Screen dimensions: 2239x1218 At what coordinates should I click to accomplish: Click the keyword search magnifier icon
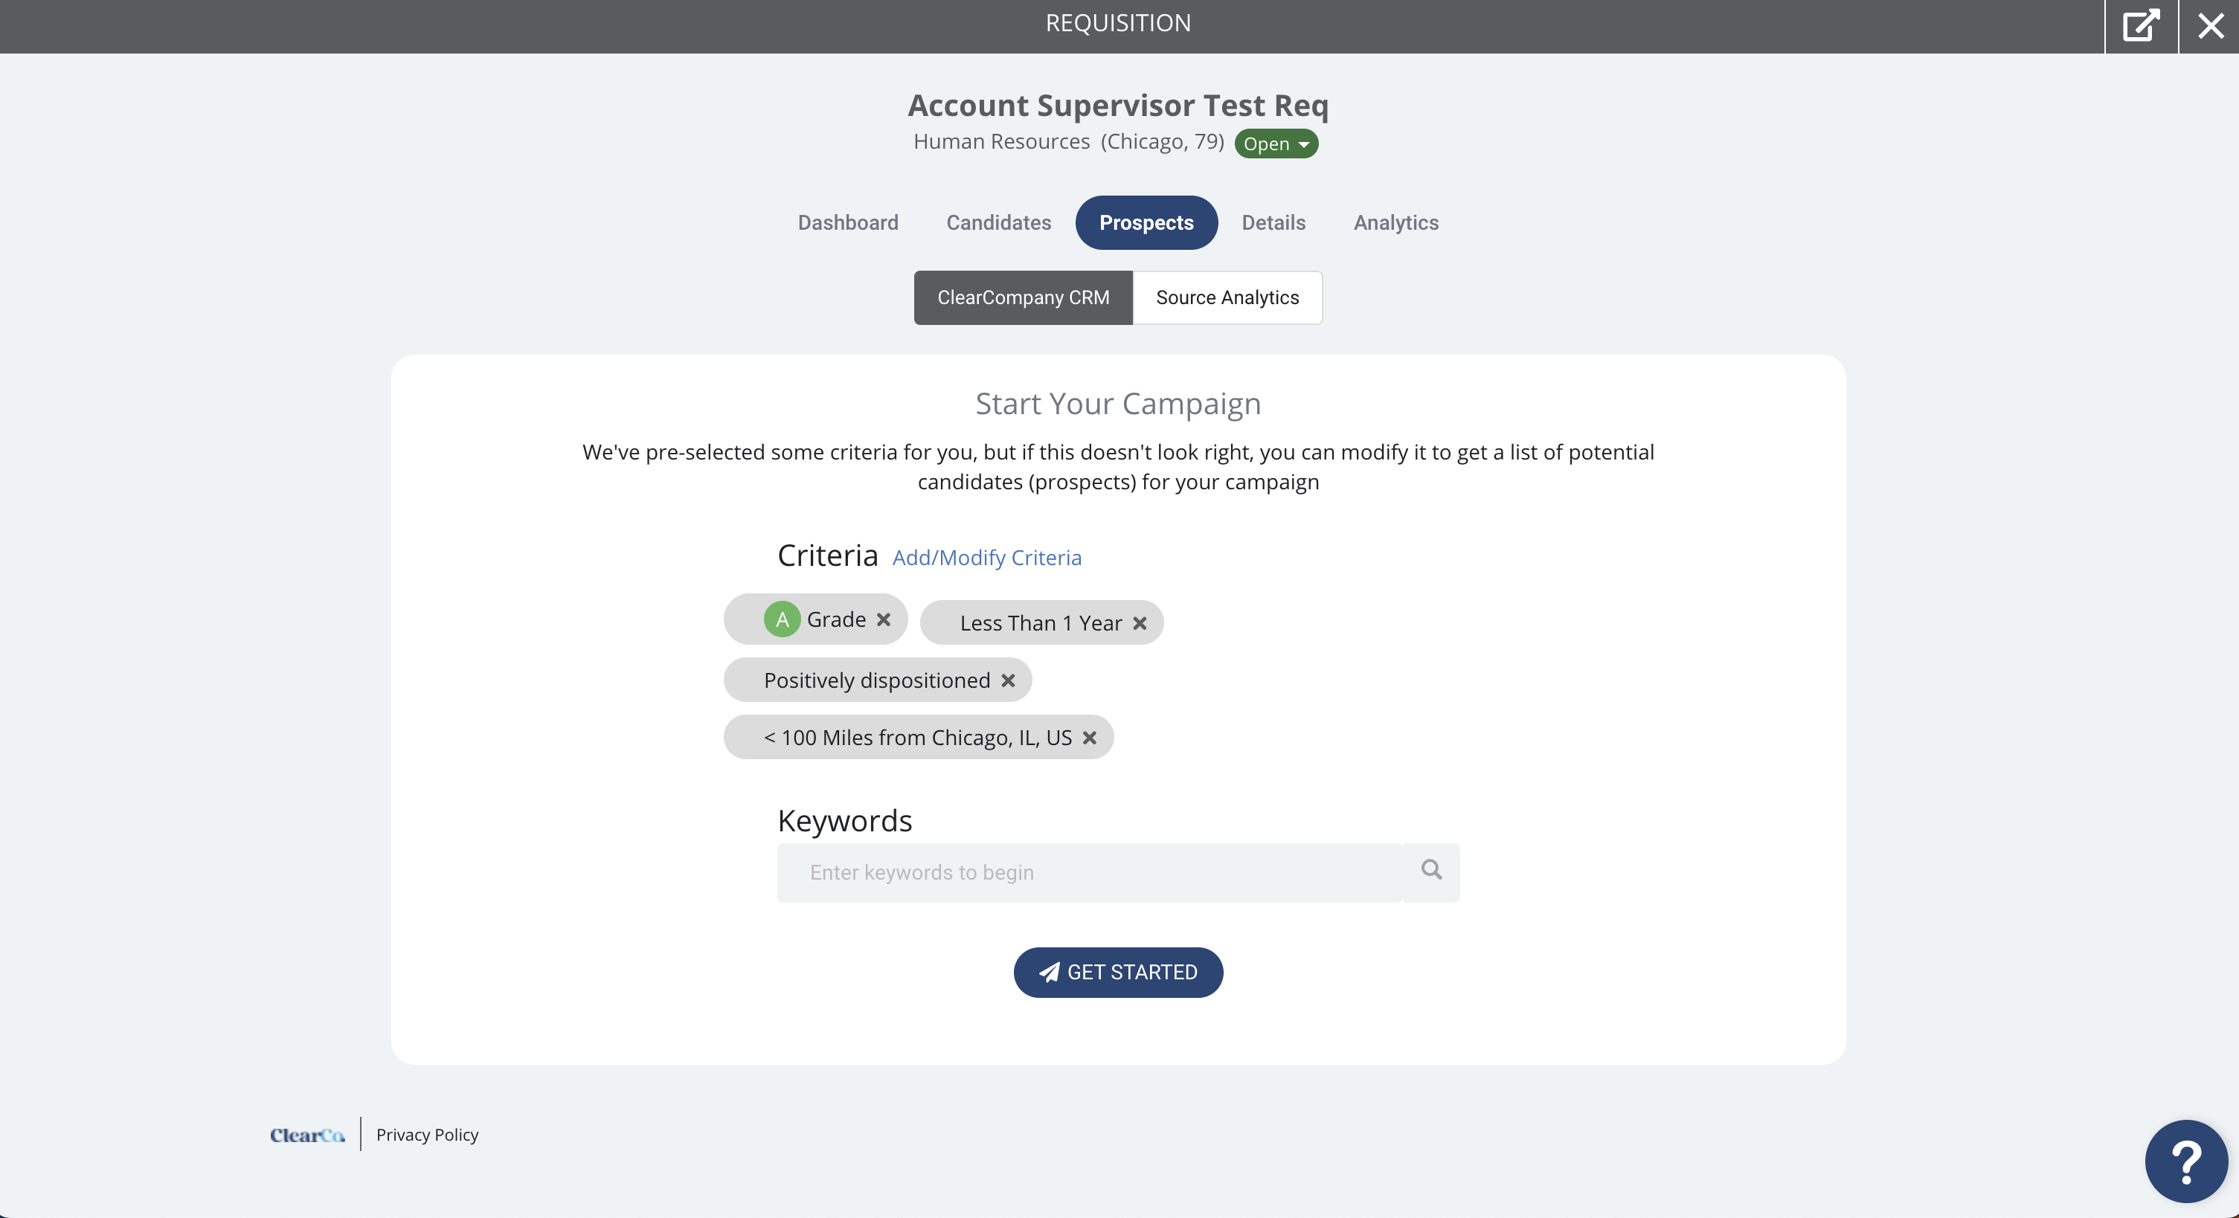(1431, 871)
